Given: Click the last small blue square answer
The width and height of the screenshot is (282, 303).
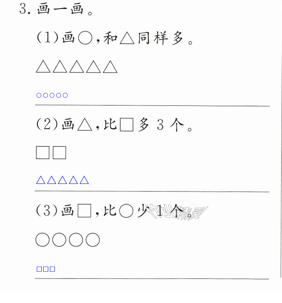Looking at the screenshot, I should click(x=52, y=269).
